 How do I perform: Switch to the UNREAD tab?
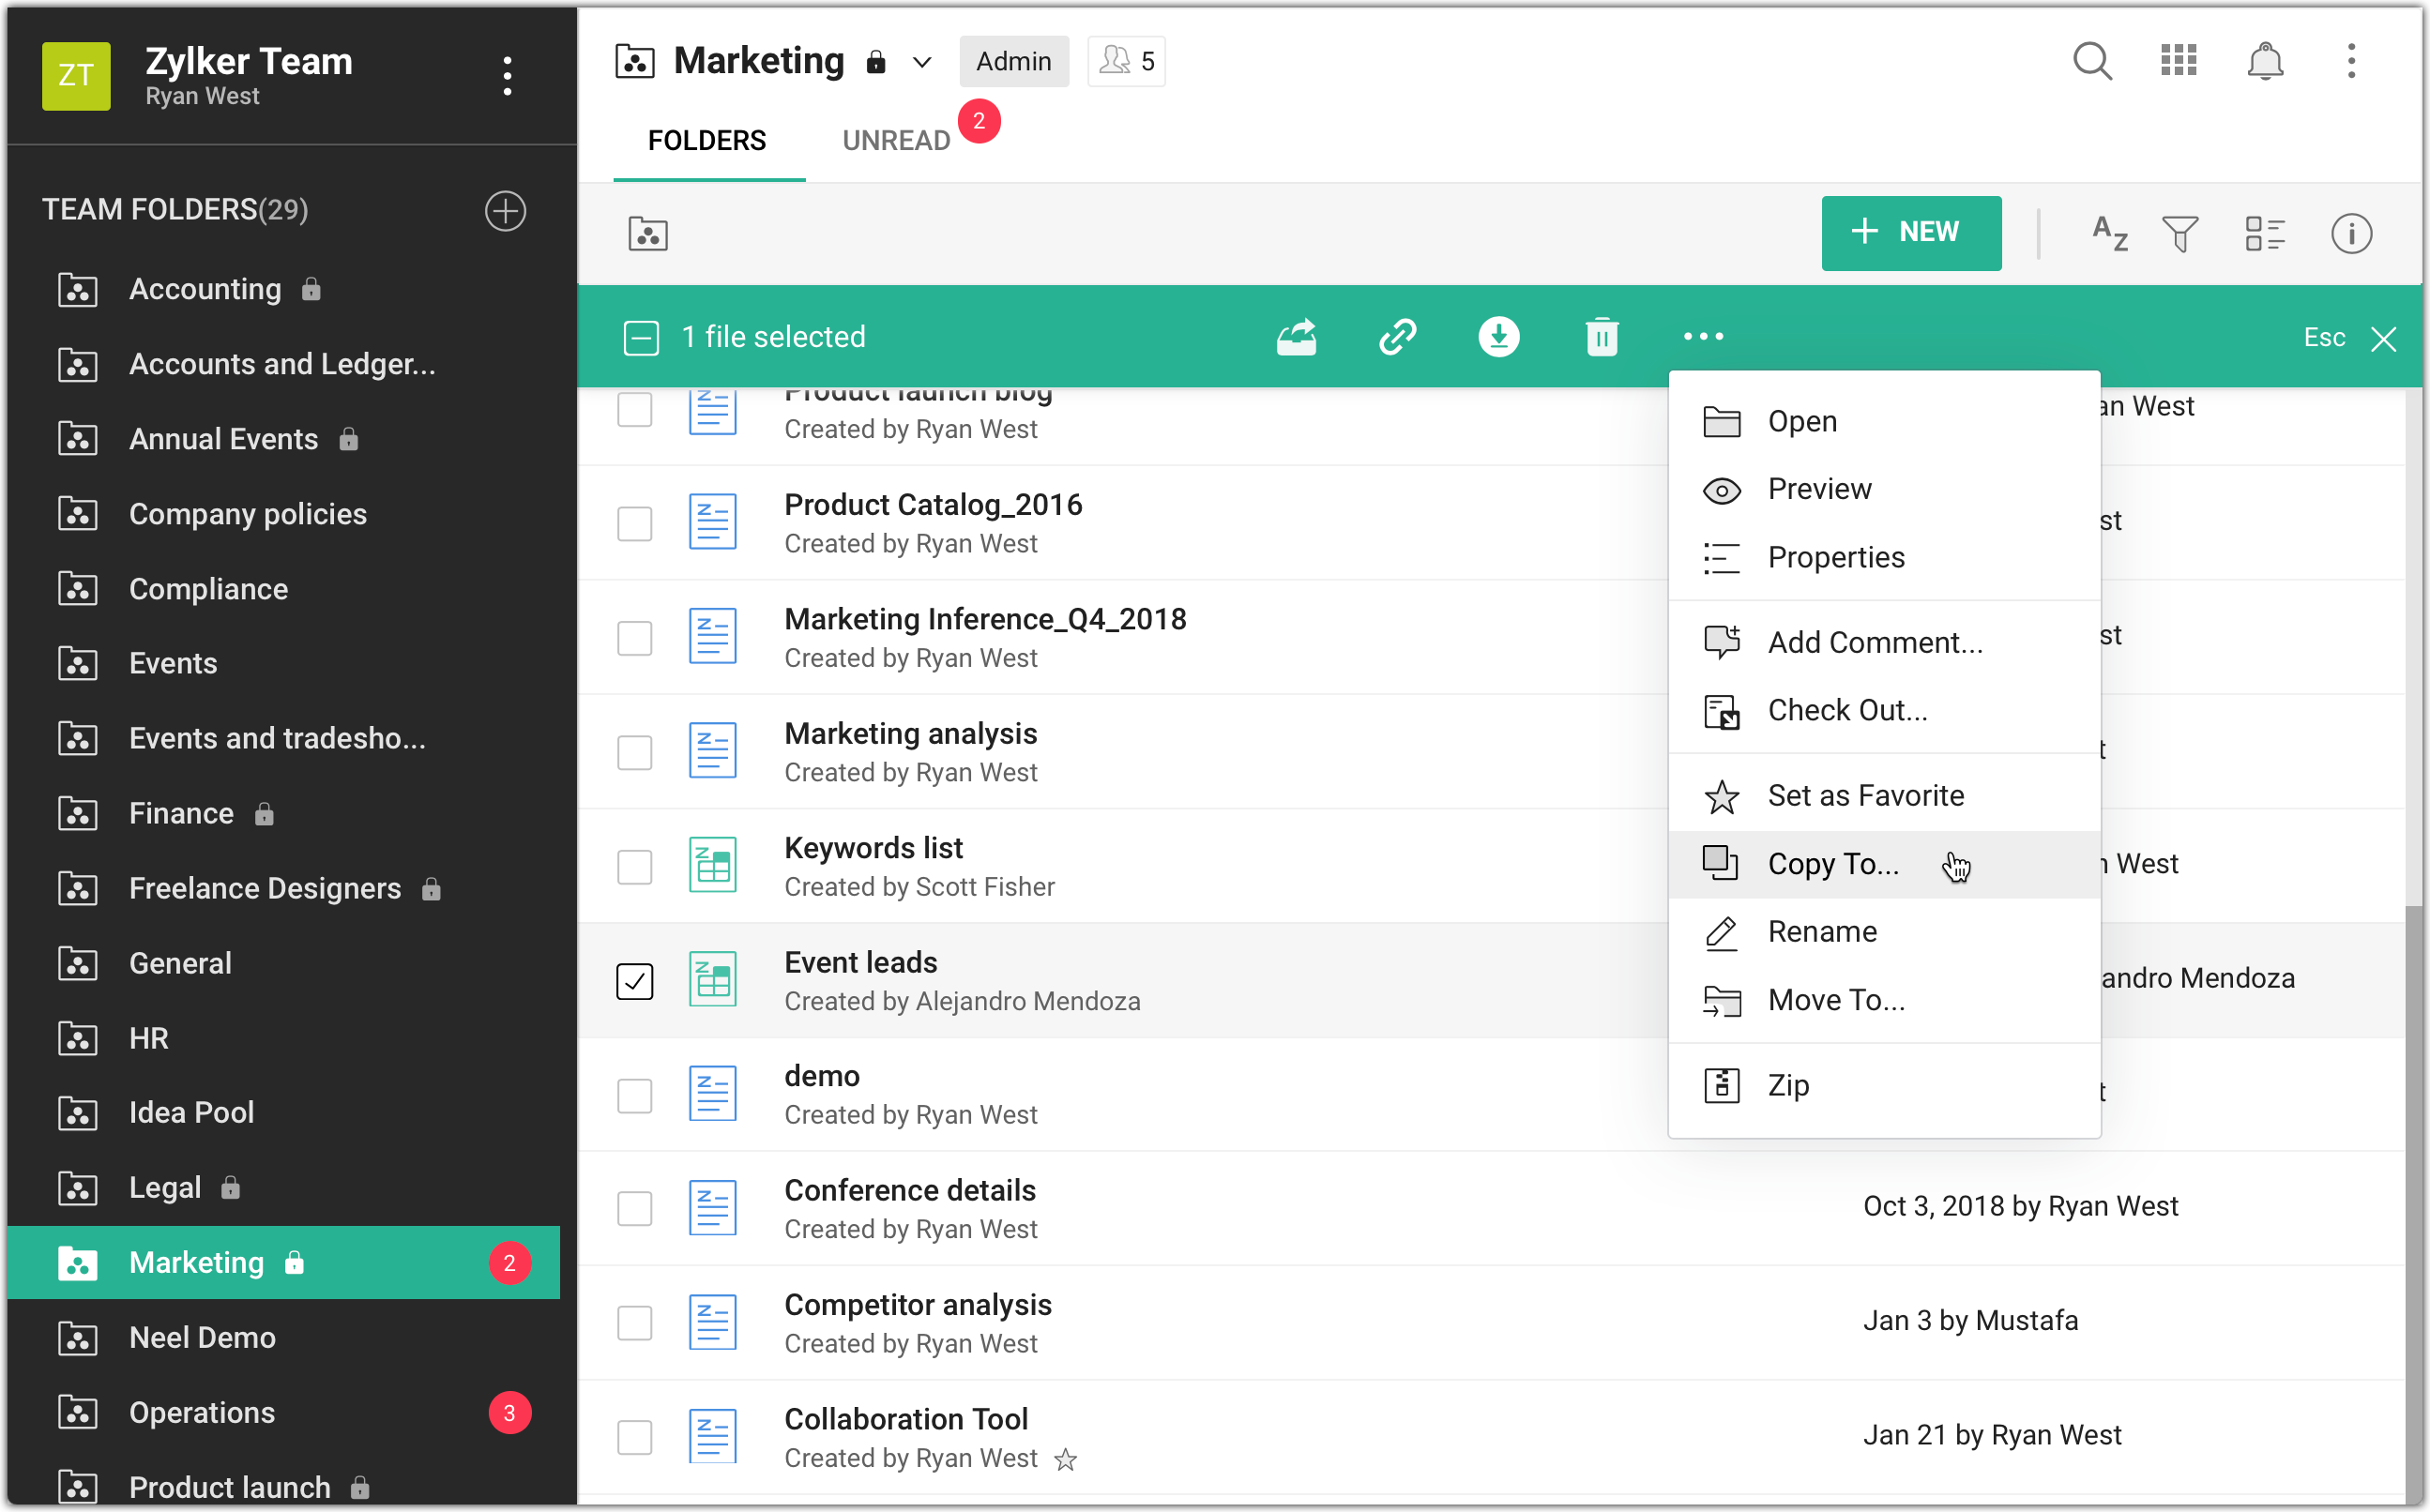pyautogui.click(x=895, y=140)
